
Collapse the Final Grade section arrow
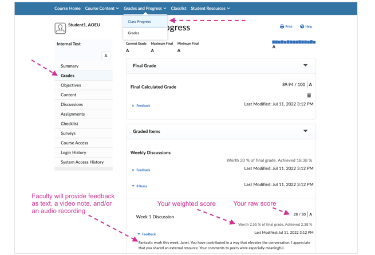305,65
